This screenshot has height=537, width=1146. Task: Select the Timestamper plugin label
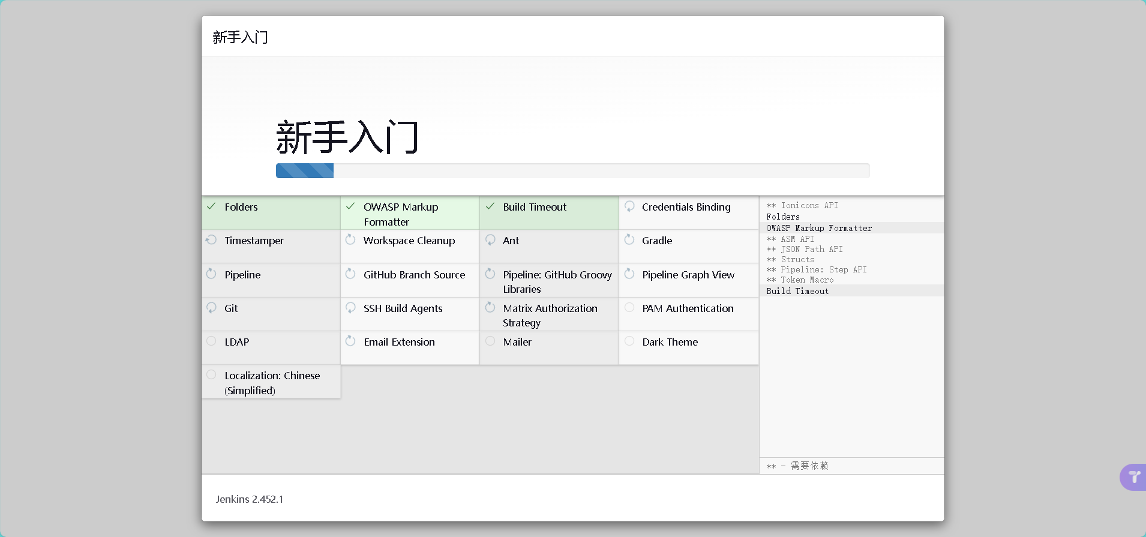click(254, 241)
